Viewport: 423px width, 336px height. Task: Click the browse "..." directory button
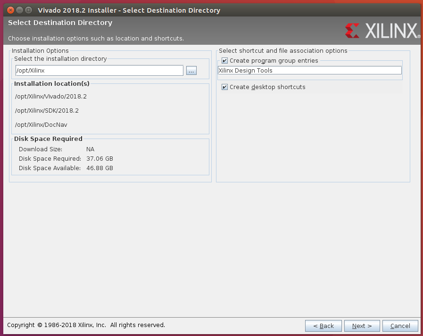(x=191, y=71)
